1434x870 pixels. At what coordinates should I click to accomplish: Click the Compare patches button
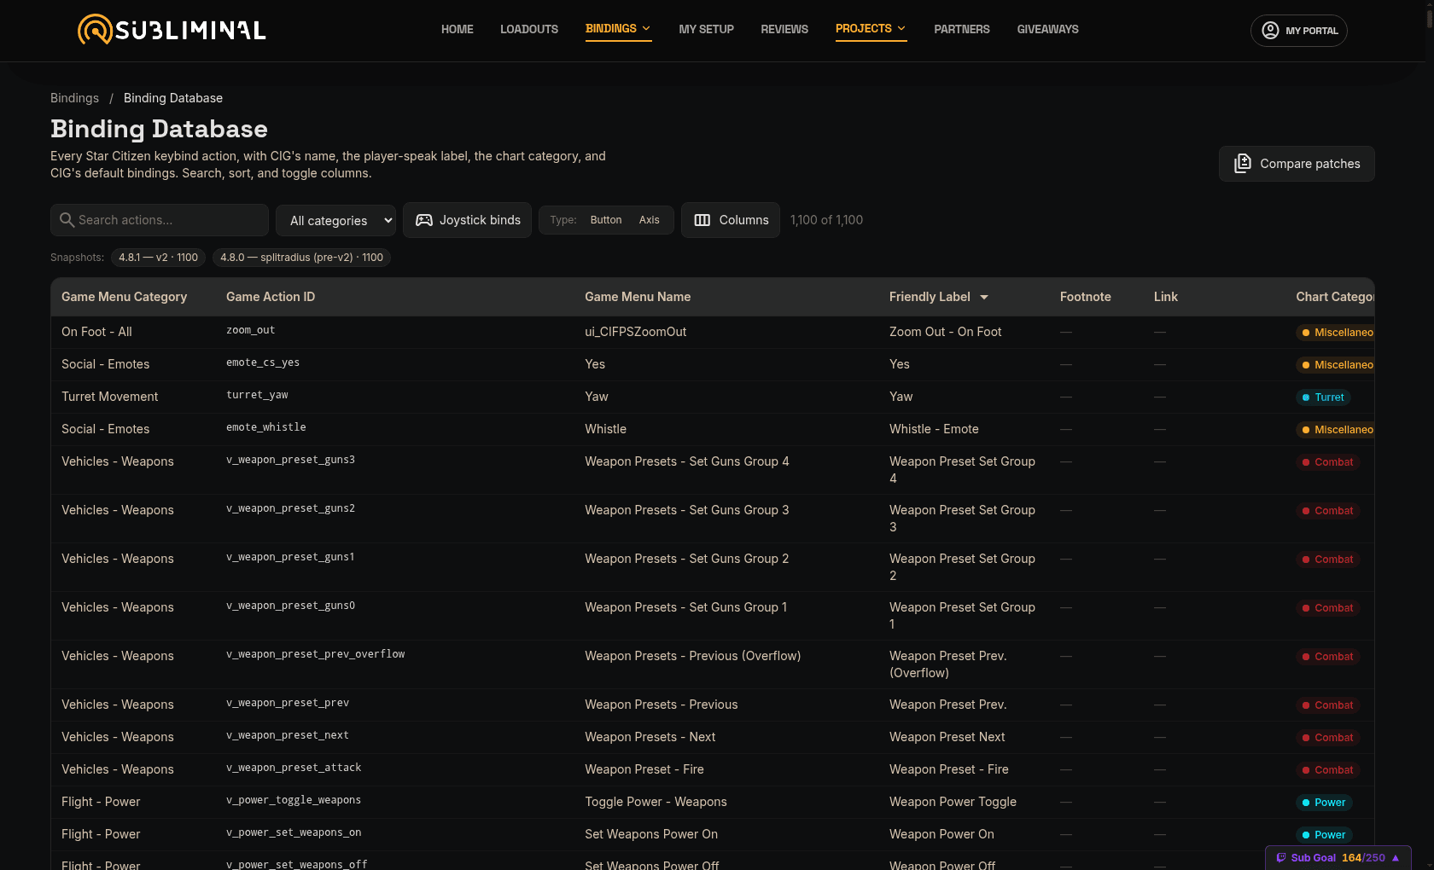1297,164
